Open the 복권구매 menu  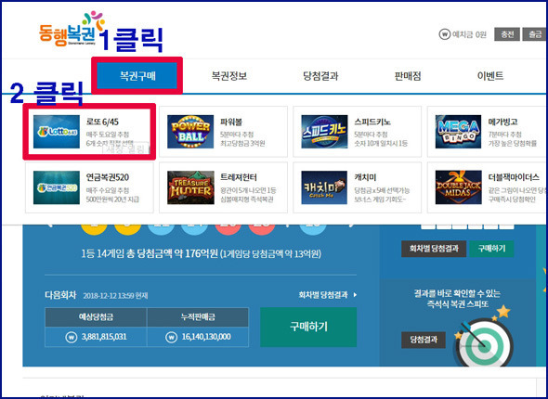(x=137, y=76)
